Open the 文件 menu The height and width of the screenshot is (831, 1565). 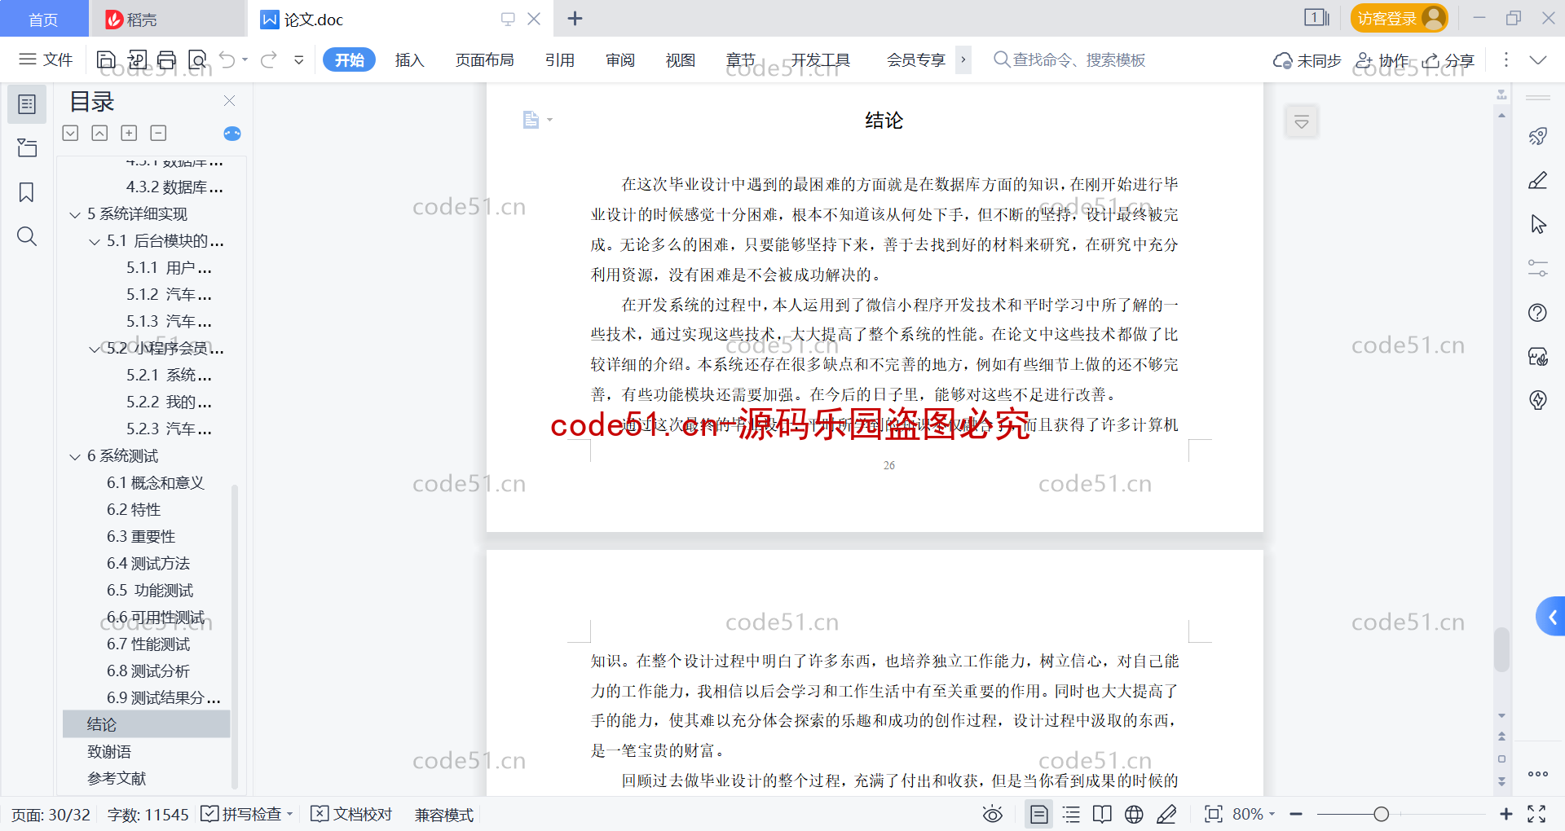click(x=46, y=59)
